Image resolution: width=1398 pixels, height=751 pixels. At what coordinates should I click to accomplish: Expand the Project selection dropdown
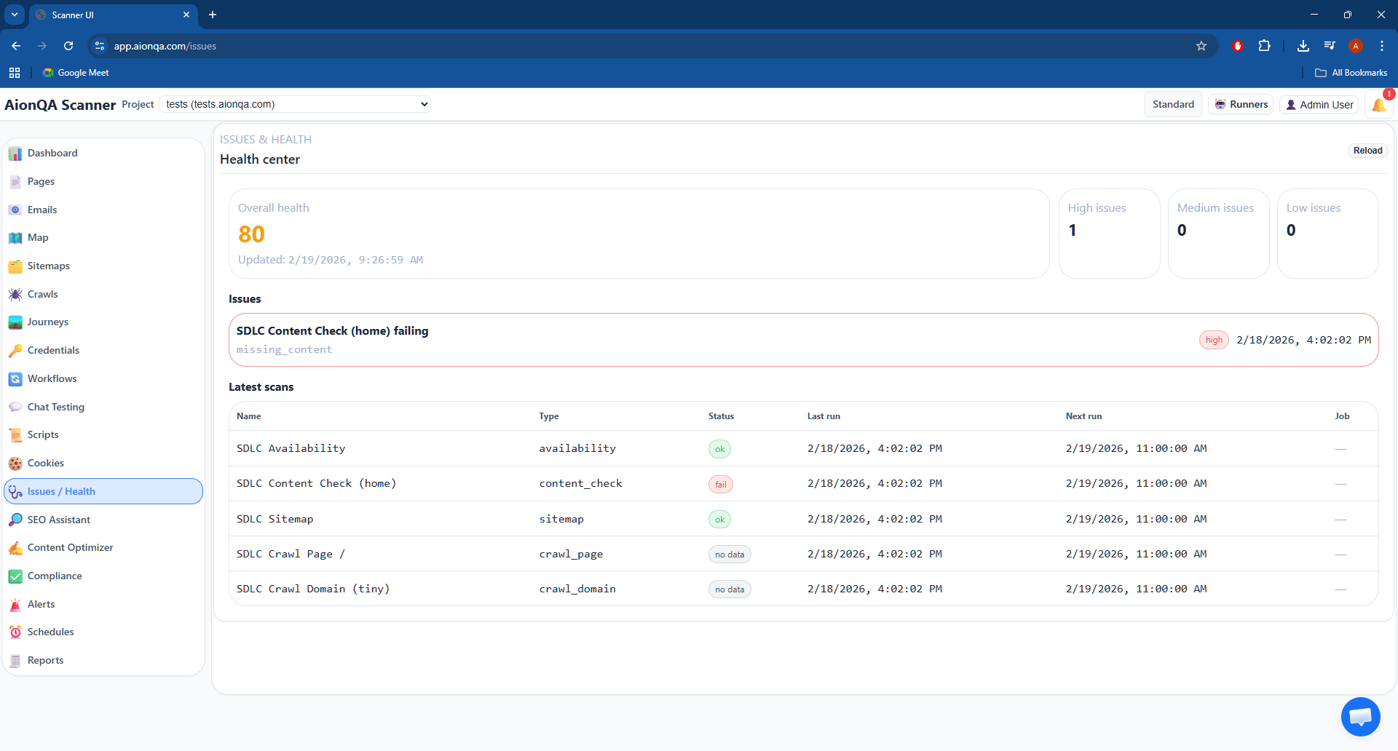295,104
